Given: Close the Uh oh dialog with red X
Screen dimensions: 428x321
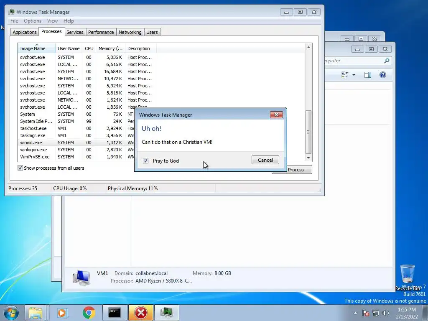Looking at the screenshot, I should pos(276,115).
